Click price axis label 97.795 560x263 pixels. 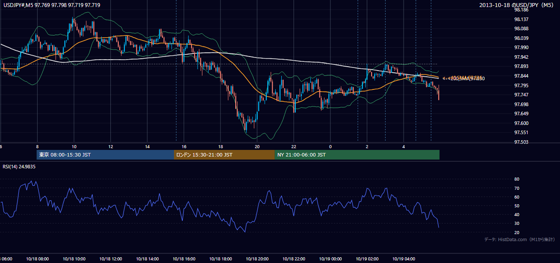coord(521,85)
